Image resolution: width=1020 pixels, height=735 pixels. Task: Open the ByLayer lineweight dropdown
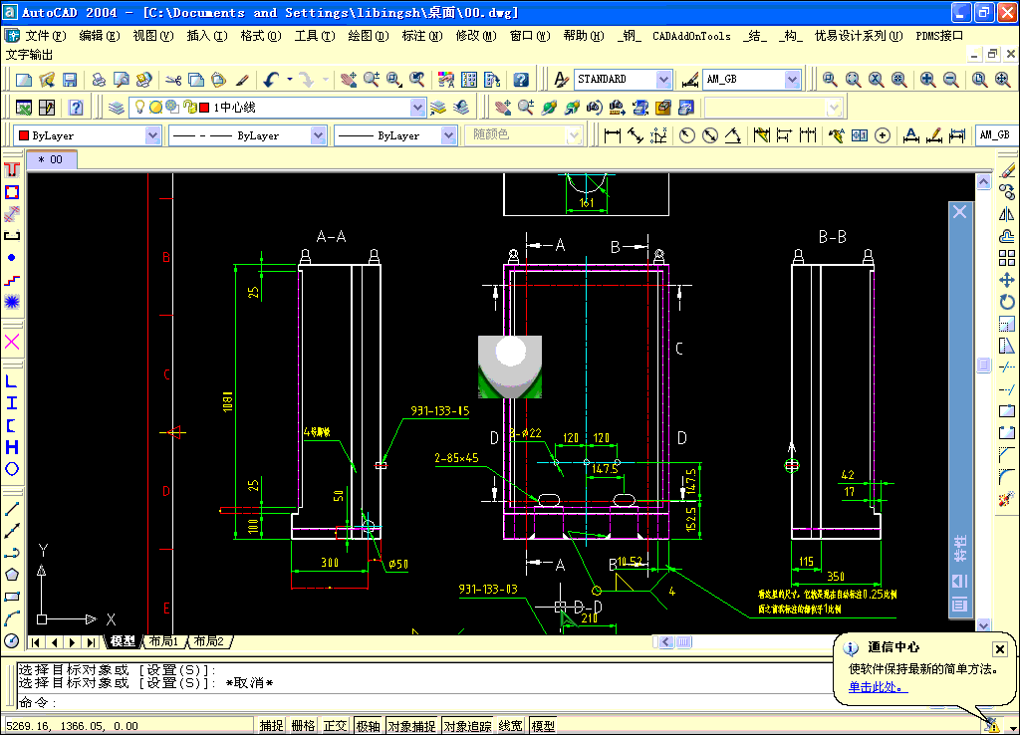click(x=448, y=135)
